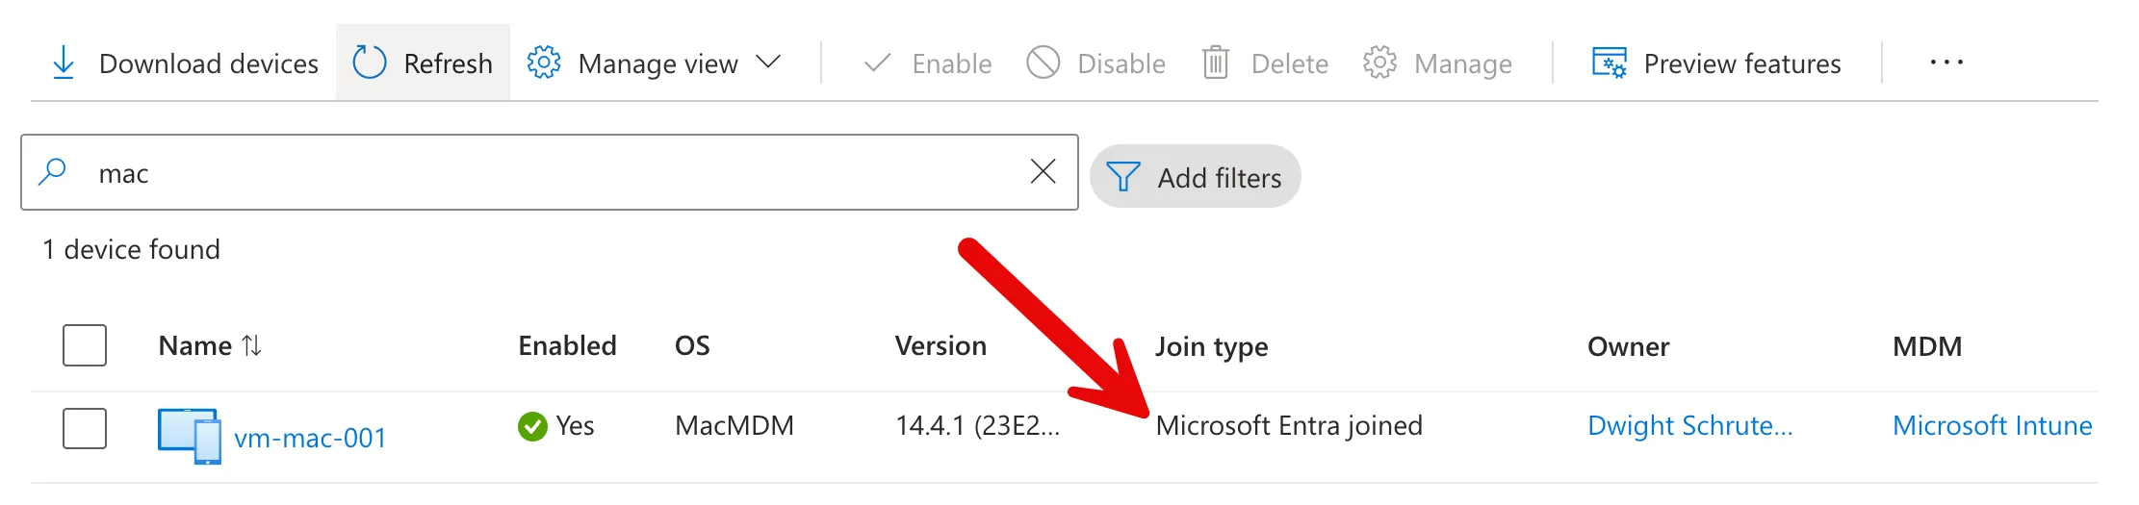Image resolution: width=2139 pixels, height=505 pixels.
Task: Open the vm-mac-001 device link
Action: coord(310,438)
